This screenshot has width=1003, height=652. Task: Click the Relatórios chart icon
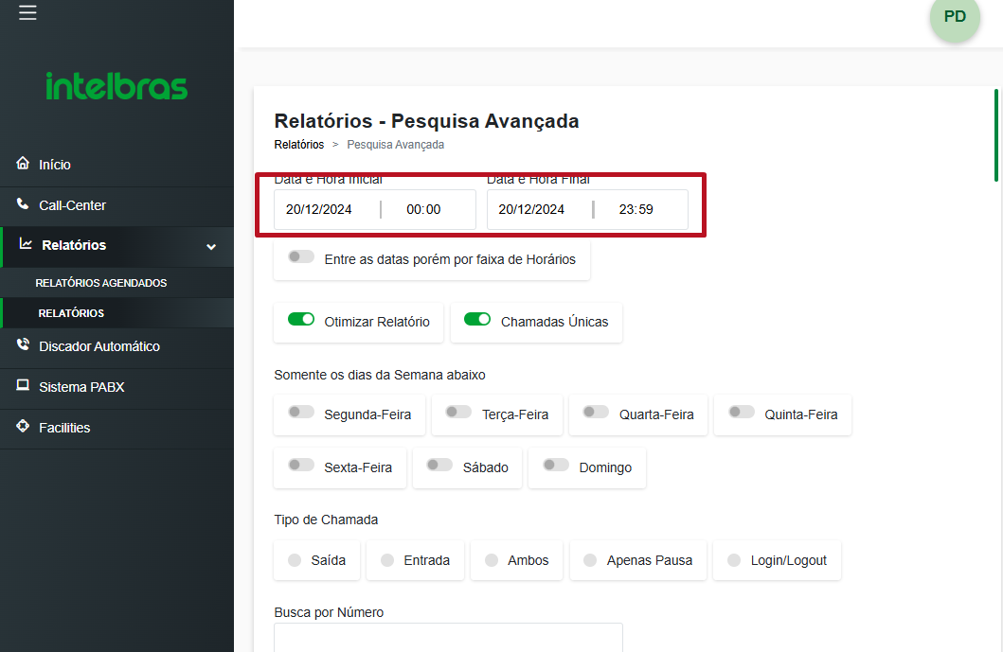pyautogui.click(x=26, y=243)
